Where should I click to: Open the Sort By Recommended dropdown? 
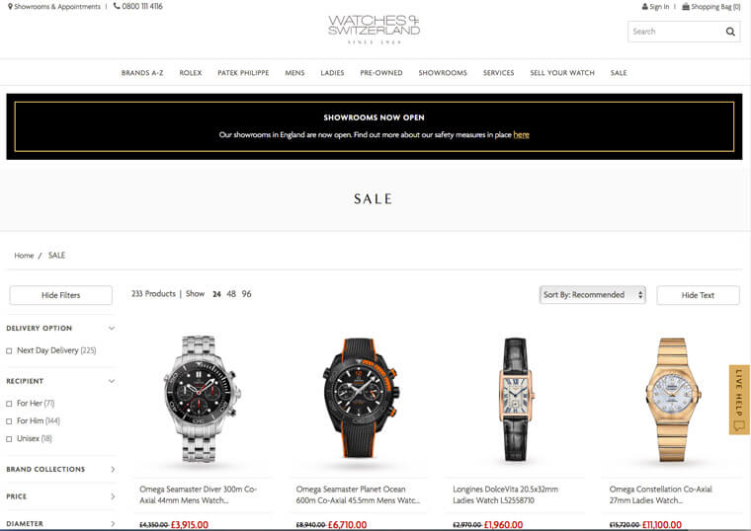[x=593, y=295]
